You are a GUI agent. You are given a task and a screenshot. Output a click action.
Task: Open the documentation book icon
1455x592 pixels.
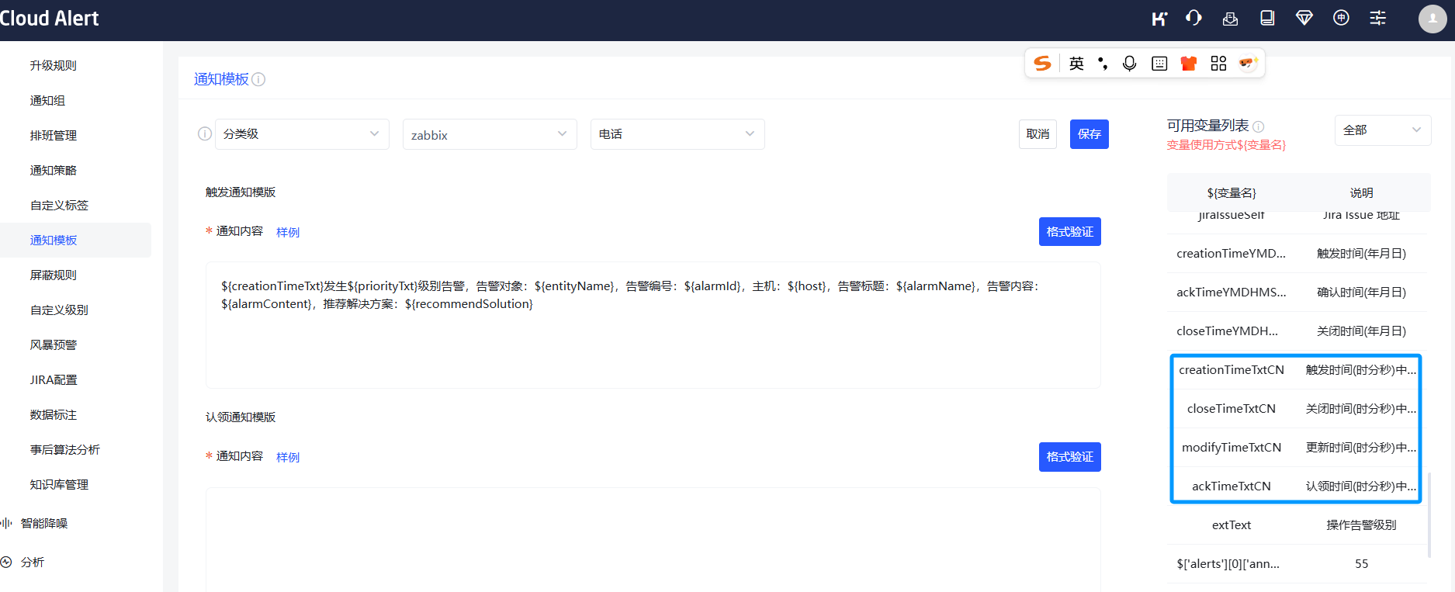[x=1267, y=18]
